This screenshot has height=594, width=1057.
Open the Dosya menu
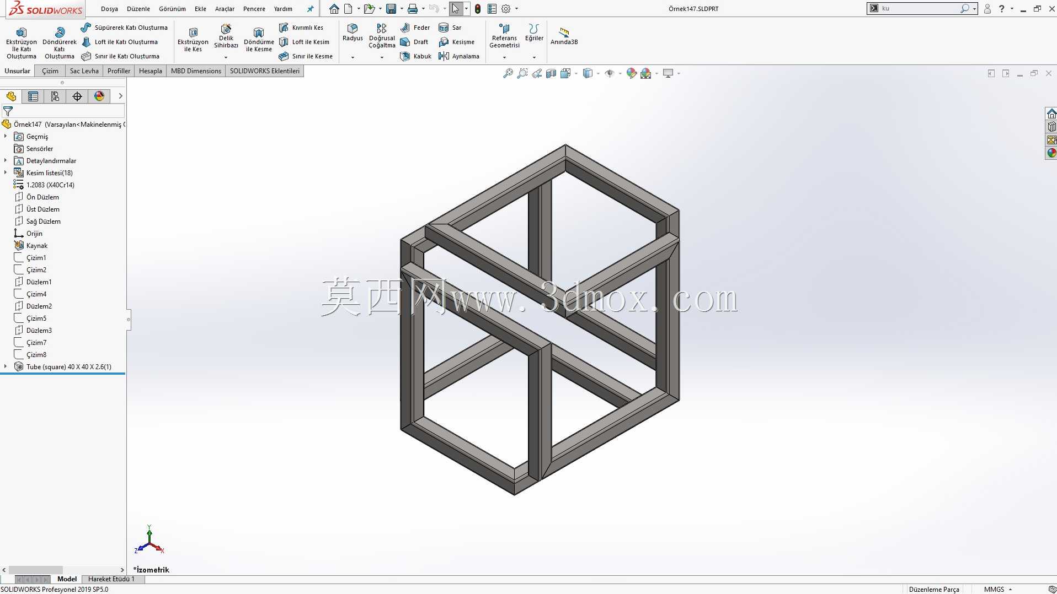click(109, 9)
